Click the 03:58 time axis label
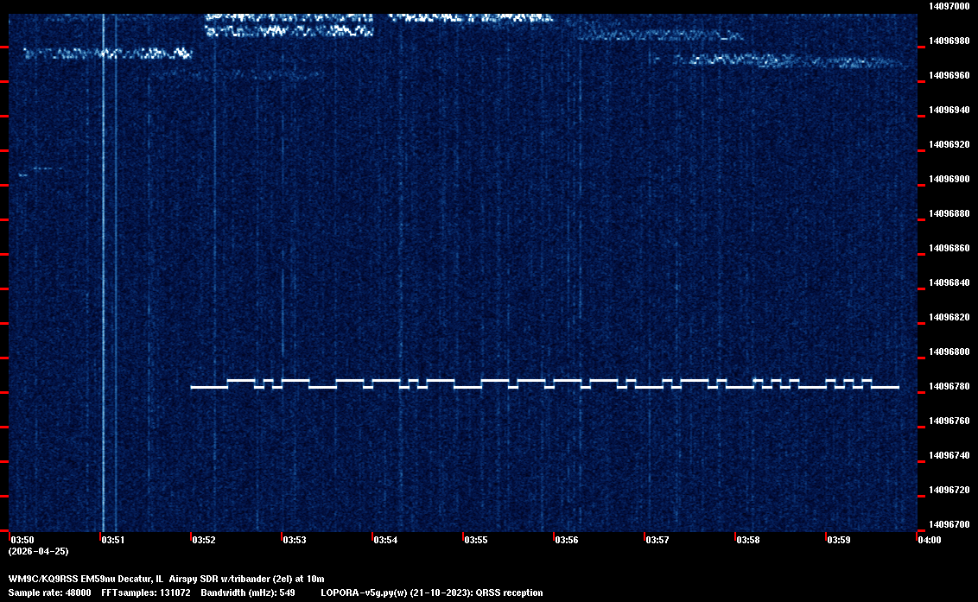The image size is (978, 602). (x=747, y=540)
